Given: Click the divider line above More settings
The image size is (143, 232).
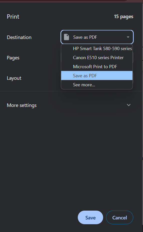Looking at the screenshot, I should [71, 91].
